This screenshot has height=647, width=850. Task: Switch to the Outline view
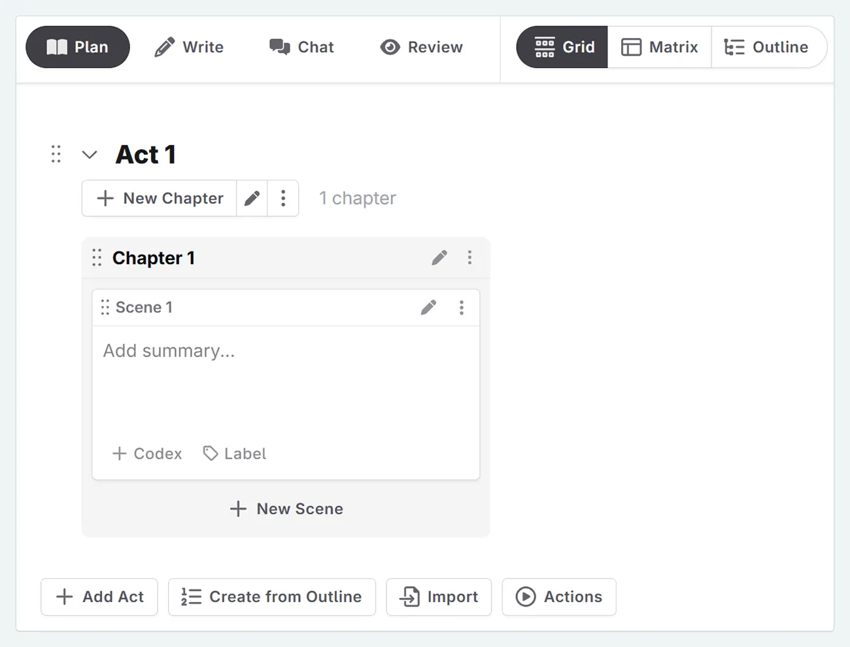[x=770, y=47]
